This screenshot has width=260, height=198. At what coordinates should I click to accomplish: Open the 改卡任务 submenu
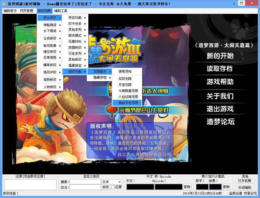click(x=75, y=24)
